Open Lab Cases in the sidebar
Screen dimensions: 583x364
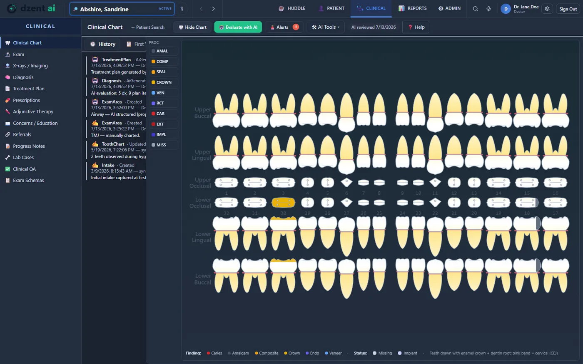(x=40, y=157)
